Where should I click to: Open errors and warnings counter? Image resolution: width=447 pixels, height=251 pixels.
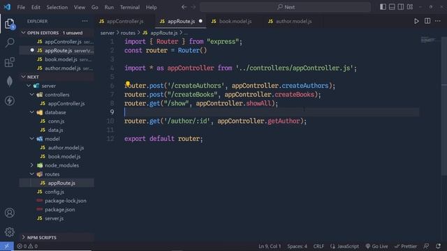27,246
